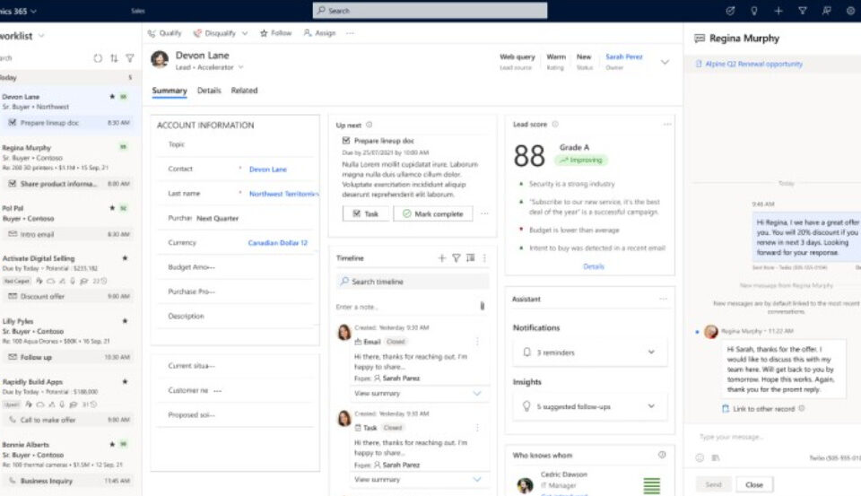Click the Search timeline field
861x496 pixels.
(413, 282)
